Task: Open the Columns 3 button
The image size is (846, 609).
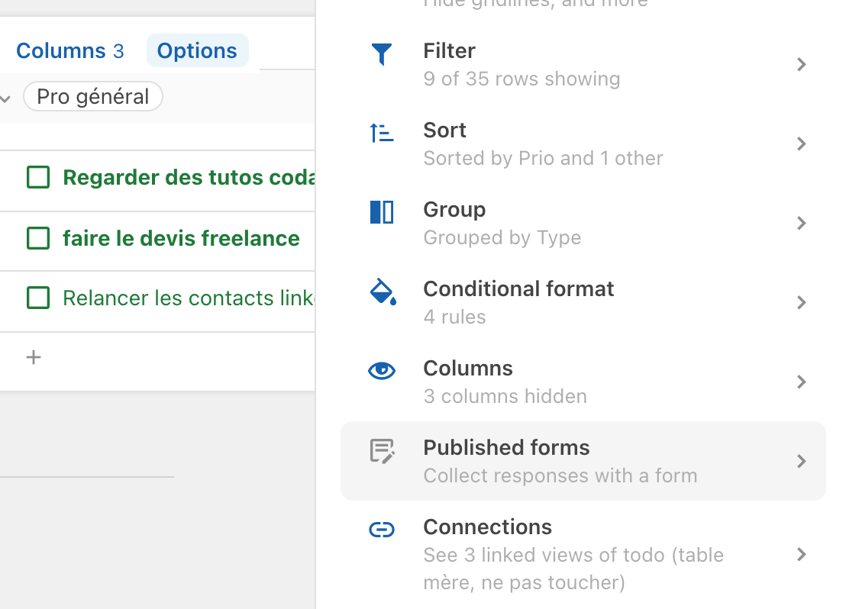Action: [69, 51]
